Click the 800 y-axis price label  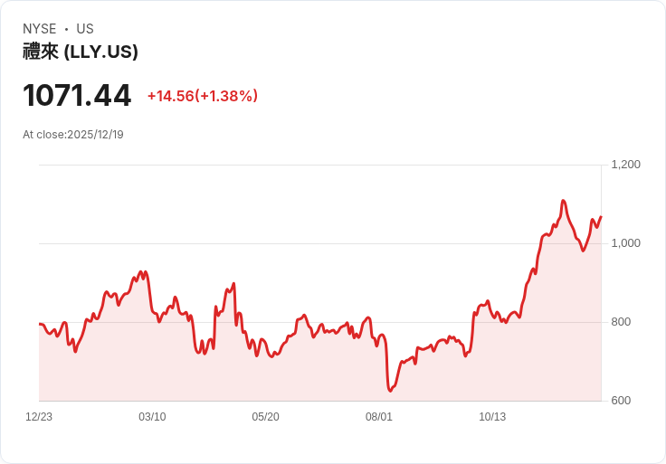pyautogui.click(x=621, y=322)
